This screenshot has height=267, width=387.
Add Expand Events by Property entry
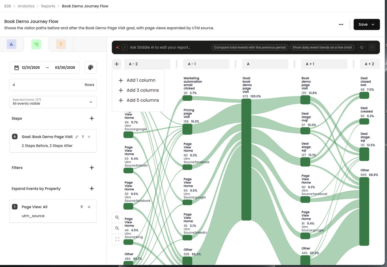click(92, 189)
